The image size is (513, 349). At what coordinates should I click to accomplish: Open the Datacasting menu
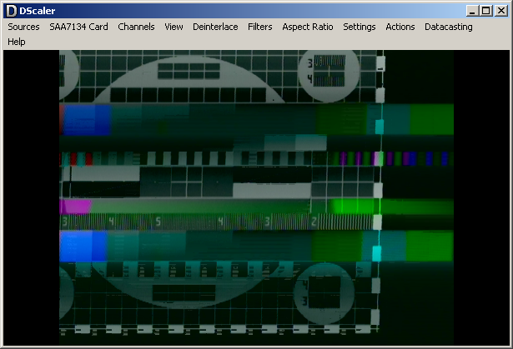449,27
